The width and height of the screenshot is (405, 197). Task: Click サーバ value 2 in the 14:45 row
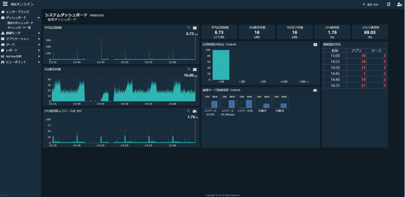[x=384, y=74]
